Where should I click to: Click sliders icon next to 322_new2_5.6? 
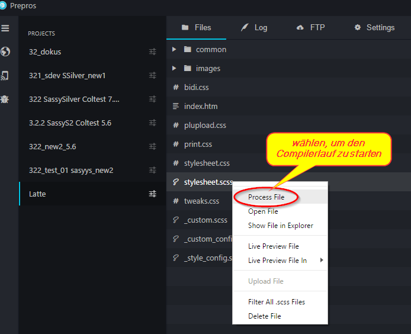[x=153, y=147]
